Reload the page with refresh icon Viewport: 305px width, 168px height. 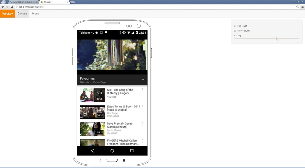pos(12,7)
